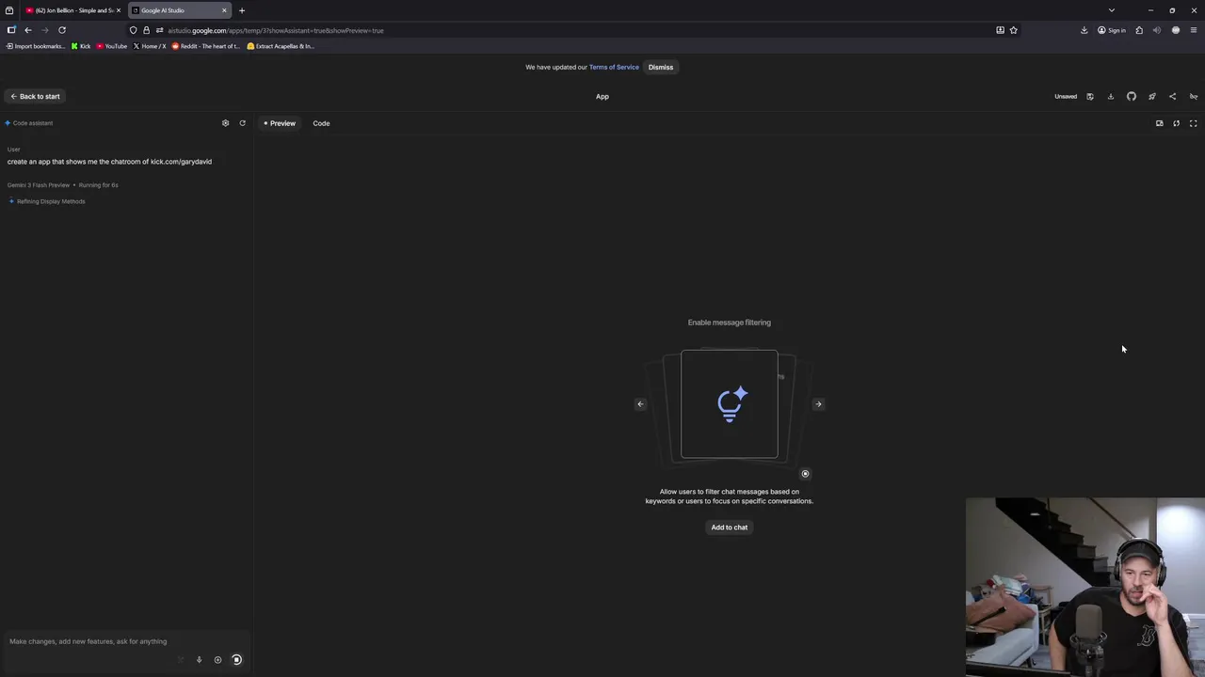Switch to Jon Bellion YouTube browser tab
Image resolution: width=1205 pixels, height=677 pixels.
coord(73,10)
